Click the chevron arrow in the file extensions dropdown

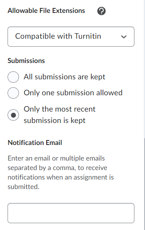tap(124, 37)
